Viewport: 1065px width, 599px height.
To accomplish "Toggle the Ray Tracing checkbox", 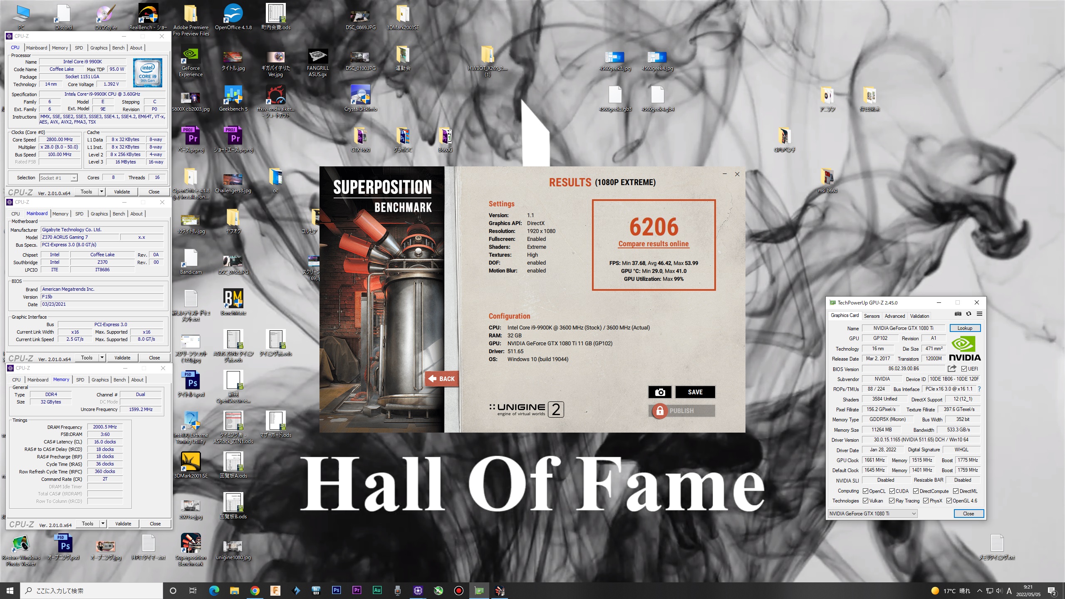I will pyautogui.click(x=892, y=501).
